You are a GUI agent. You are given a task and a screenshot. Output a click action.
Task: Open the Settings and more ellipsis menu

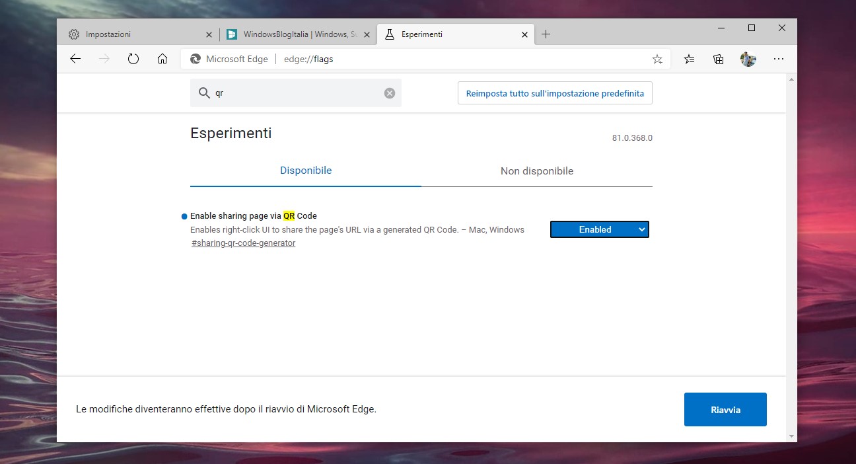click(779, 59)
